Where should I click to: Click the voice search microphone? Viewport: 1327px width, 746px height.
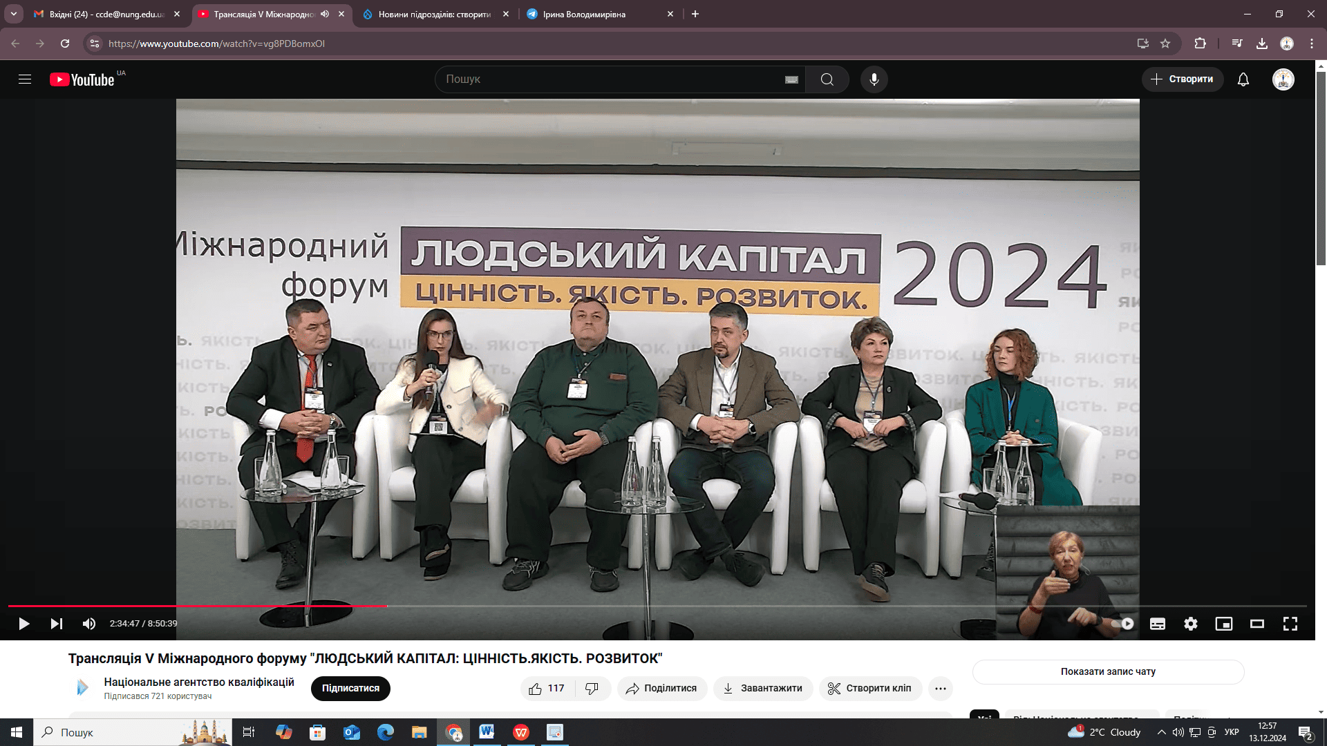(874, 79)
